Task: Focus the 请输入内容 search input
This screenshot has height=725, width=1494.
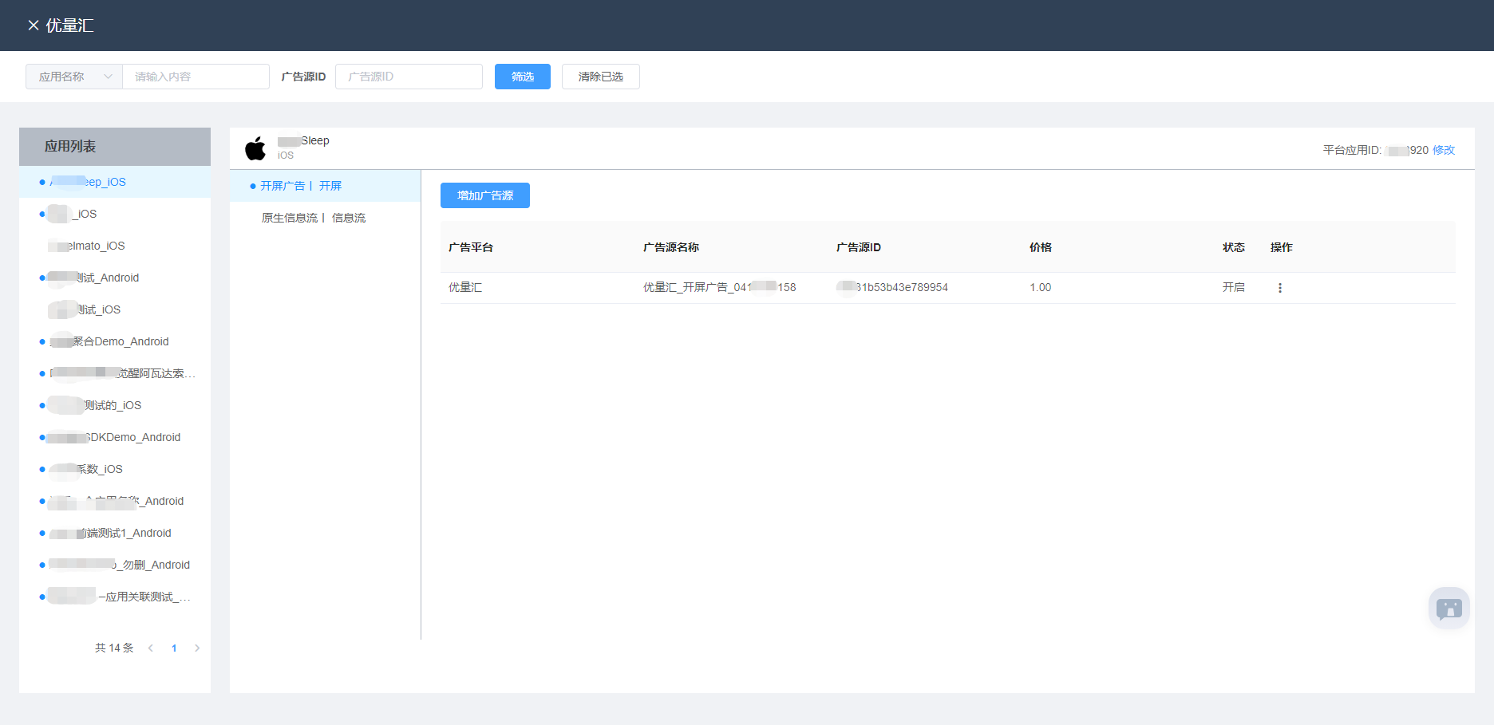Action: coord(196,77)
